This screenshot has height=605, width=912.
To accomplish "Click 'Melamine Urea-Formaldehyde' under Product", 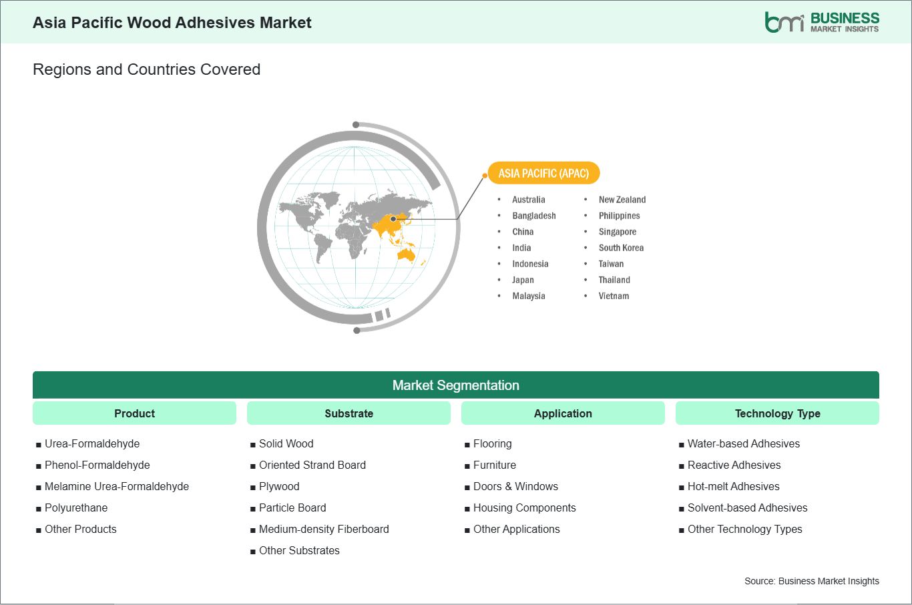I will (x=117, y=486).
